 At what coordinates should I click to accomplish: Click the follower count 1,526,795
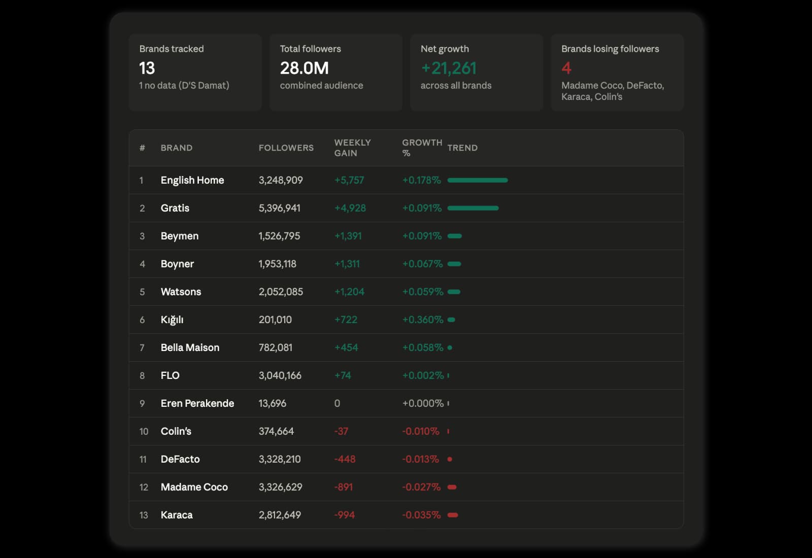click(279, 236)
